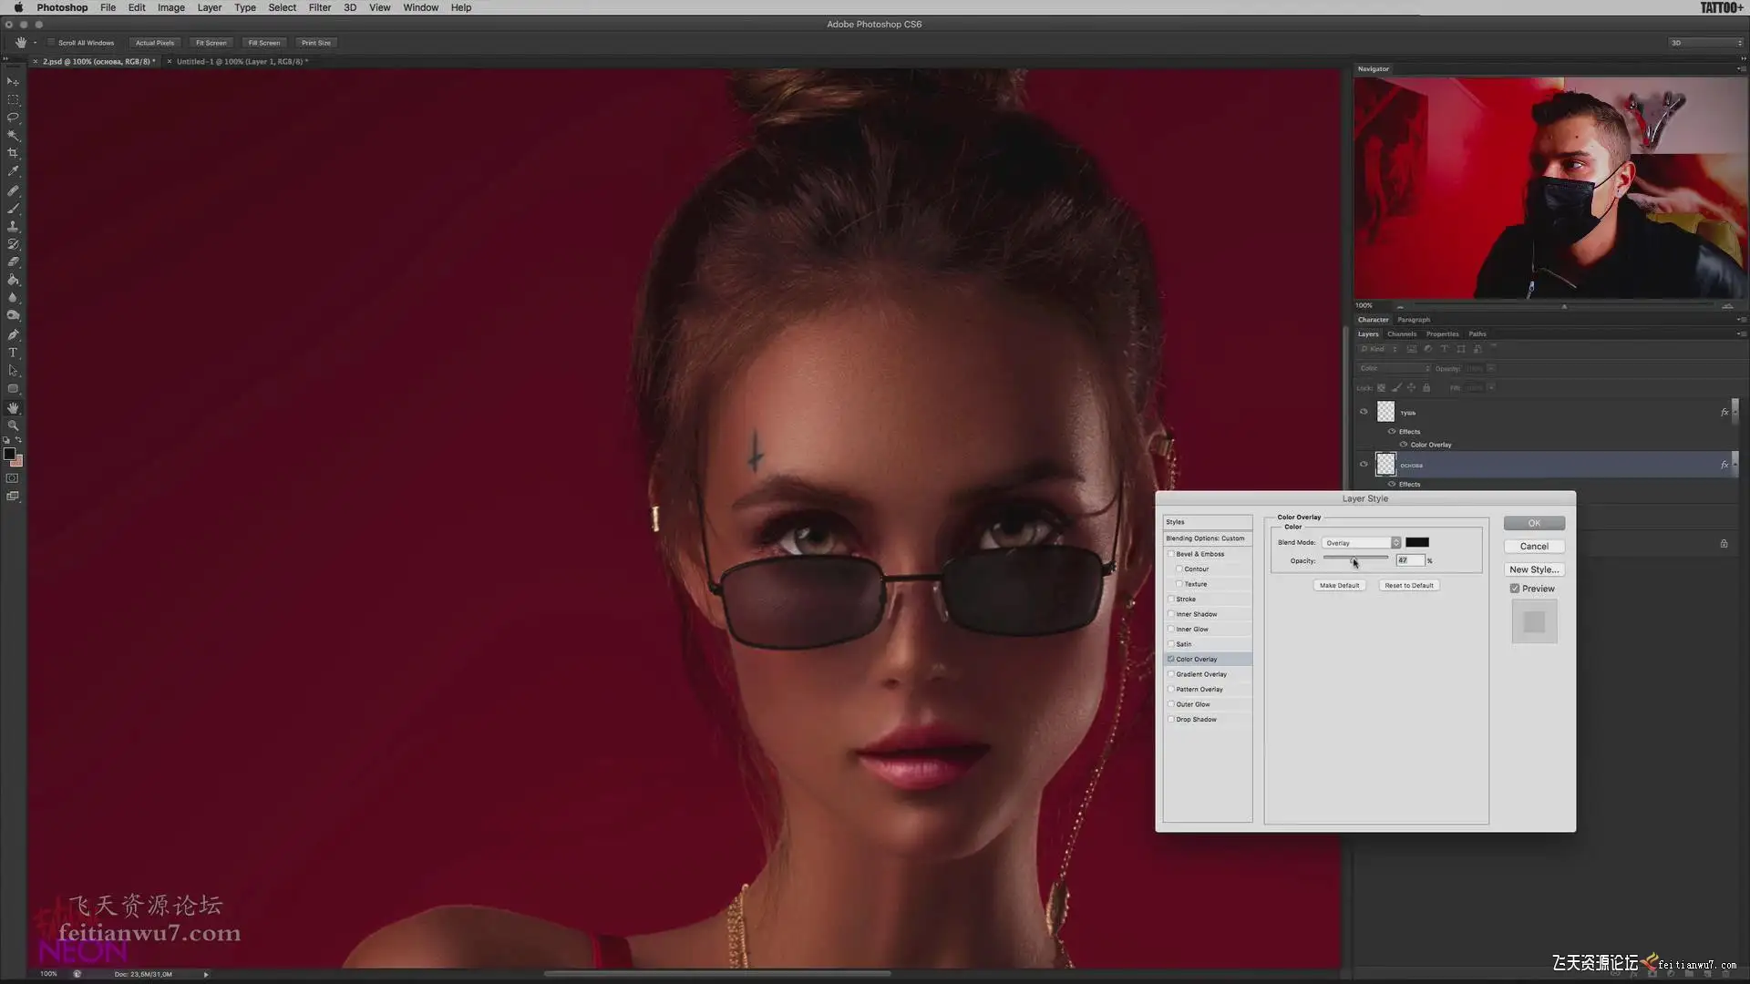Select the Eraser tool
The height and width of the screenshot is (984, 1750).
13,261
